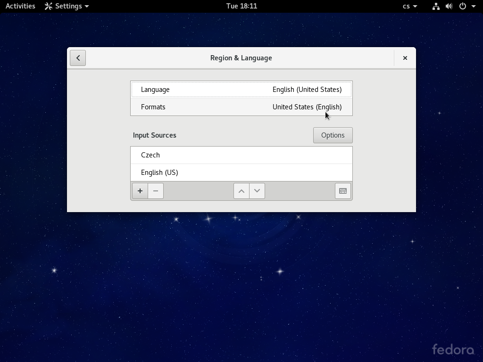Add a new input source with plus
Viewport: 483px width, 362px height.
[140, 191]
